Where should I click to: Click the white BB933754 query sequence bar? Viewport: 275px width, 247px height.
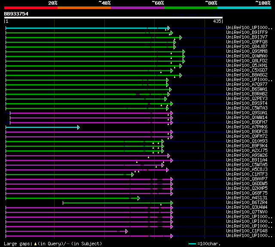(113, 18)
